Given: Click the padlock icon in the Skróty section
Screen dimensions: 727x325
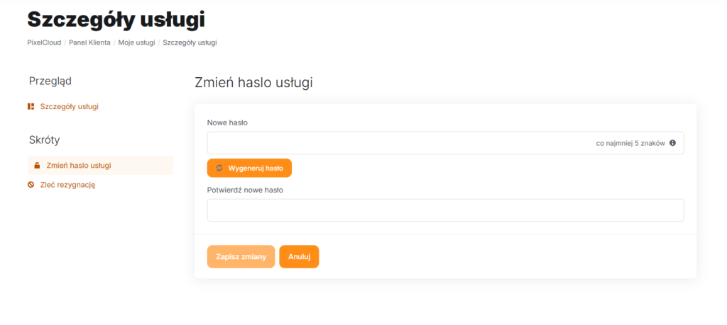Looking at the screenshot, I should (37, 166).
